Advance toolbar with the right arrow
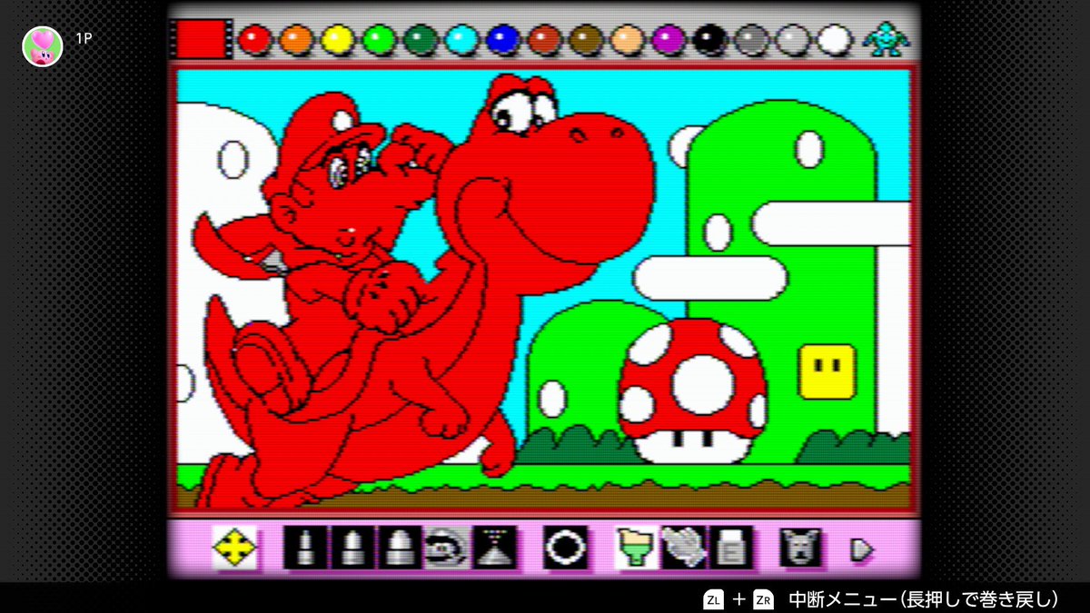Viewport: 1090px width, 613px height. tap(861, 549)
